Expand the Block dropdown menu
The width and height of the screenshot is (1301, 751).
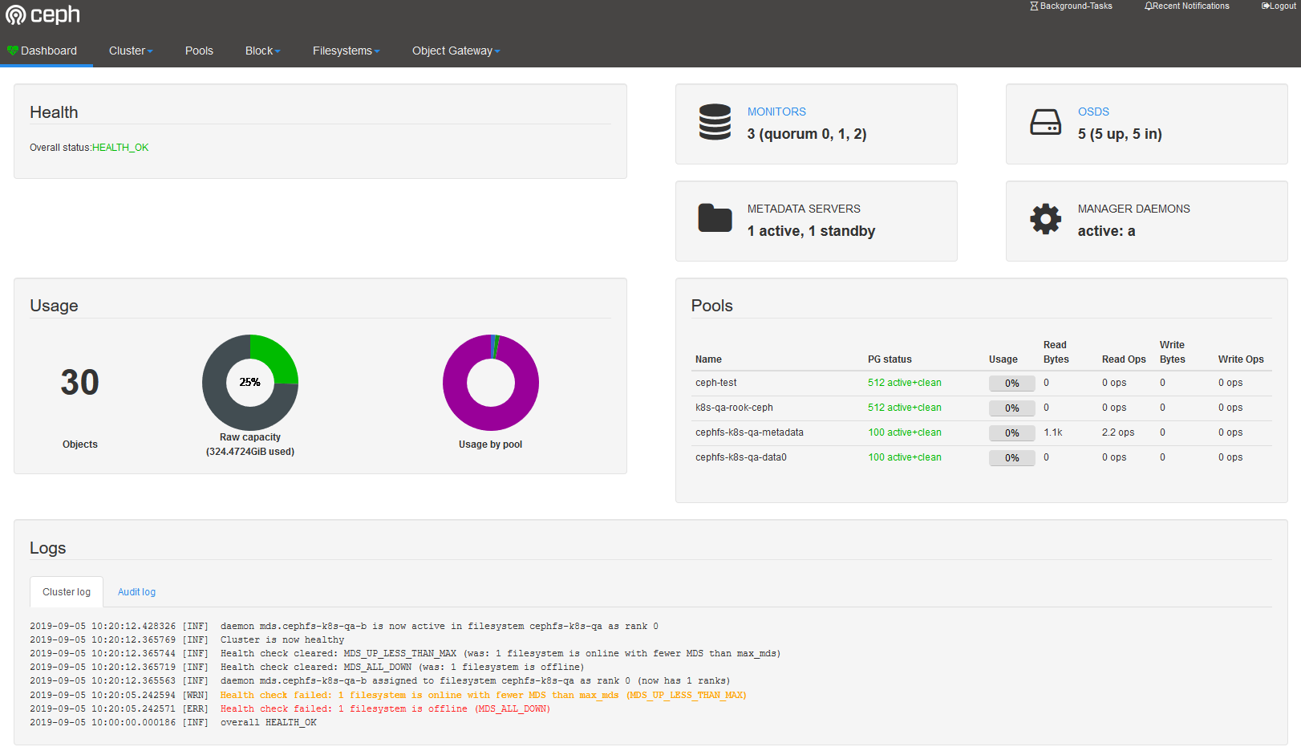point(262,51)
